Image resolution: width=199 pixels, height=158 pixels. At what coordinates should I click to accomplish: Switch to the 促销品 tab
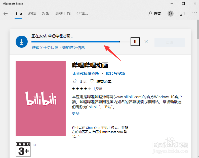[82, 14]
